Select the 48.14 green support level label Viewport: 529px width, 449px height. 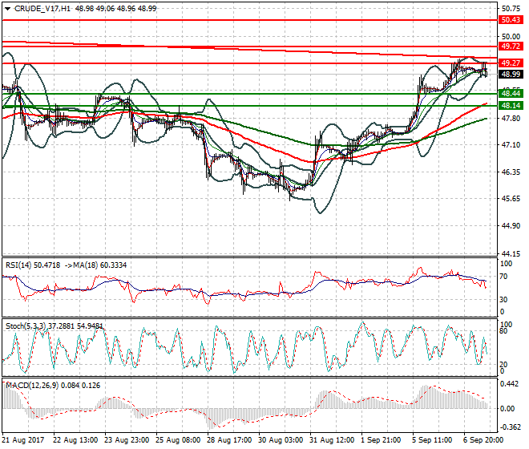click(x=511, y=106)
